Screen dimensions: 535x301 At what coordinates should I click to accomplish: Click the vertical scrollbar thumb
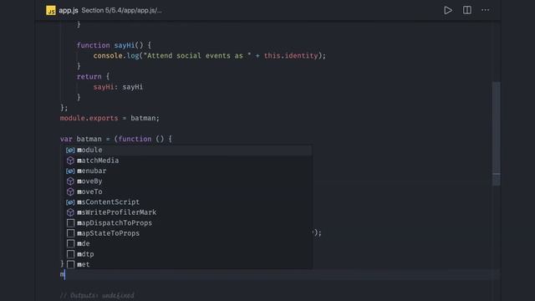(x=497, y=134)
